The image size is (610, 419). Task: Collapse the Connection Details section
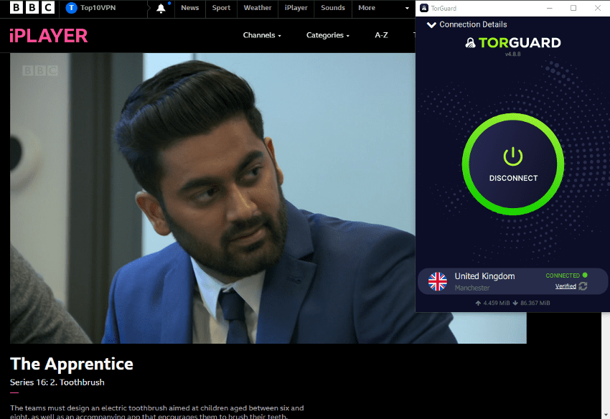pyautogui.click(x=431, y=24)
